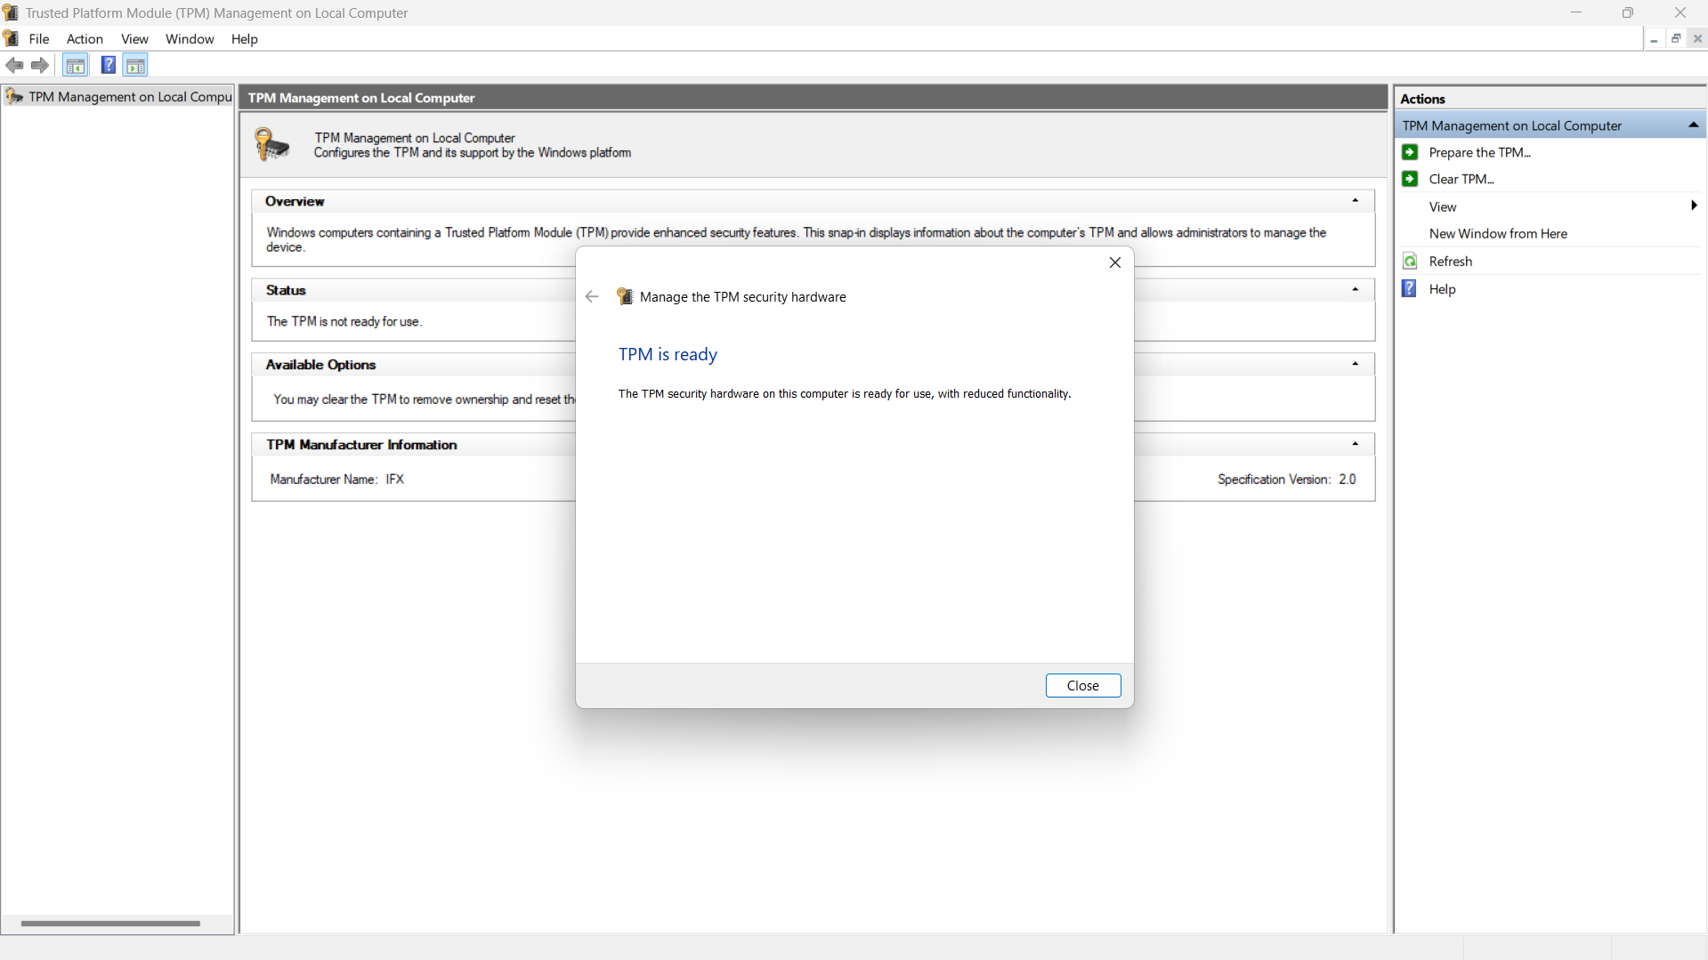Click the Back arrow in the toolbar
The image size is (1708, 960).
[14, 65]
